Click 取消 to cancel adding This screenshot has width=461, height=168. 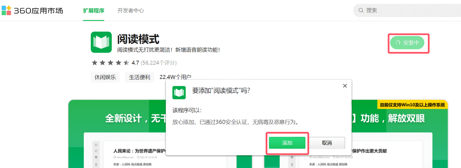[327, 143]
